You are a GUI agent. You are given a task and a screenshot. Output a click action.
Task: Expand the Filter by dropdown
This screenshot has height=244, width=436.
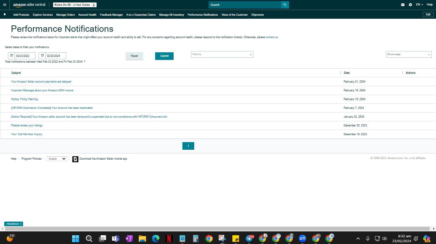[222, 54]
